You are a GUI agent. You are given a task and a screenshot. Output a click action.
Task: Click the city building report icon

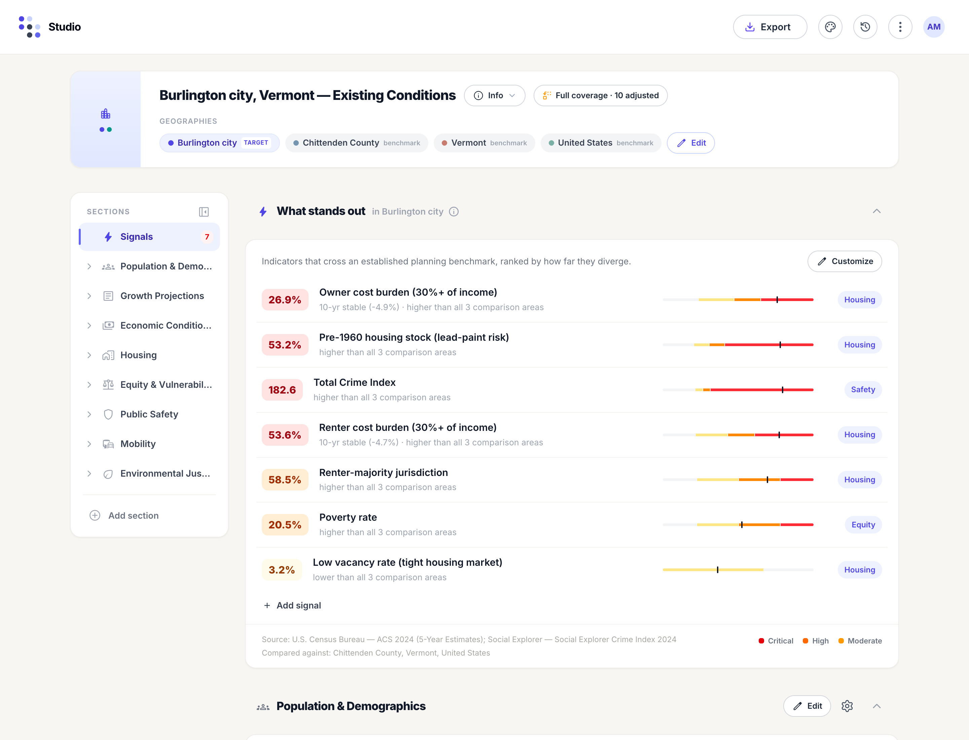(105, 114)
